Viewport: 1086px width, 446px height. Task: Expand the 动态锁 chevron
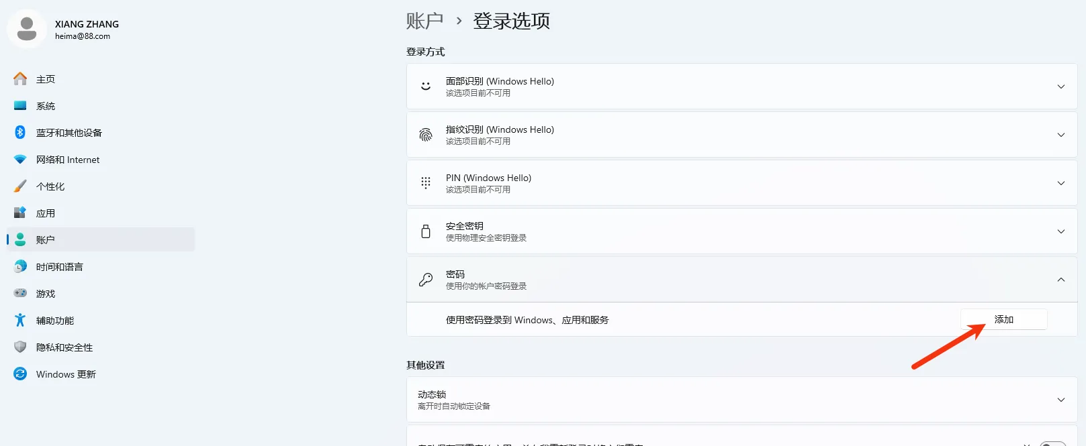point(1061,400)
